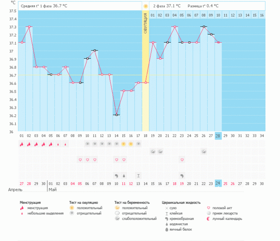
Task: Click the яичный белок legend entry
Action: pyautogui.click(x=178, y=229)
